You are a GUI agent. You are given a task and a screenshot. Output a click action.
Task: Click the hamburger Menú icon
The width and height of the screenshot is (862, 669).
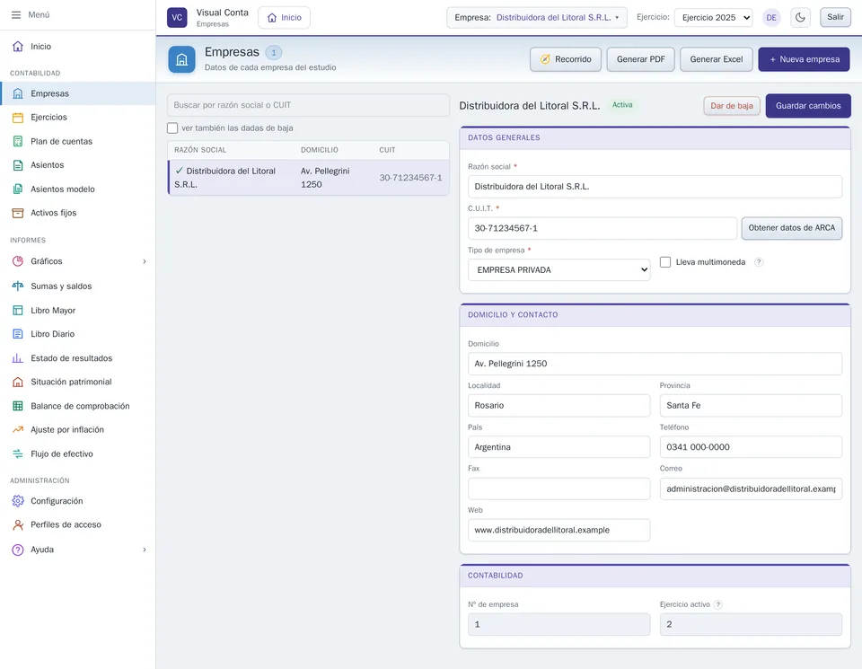(x=16, y=15)
